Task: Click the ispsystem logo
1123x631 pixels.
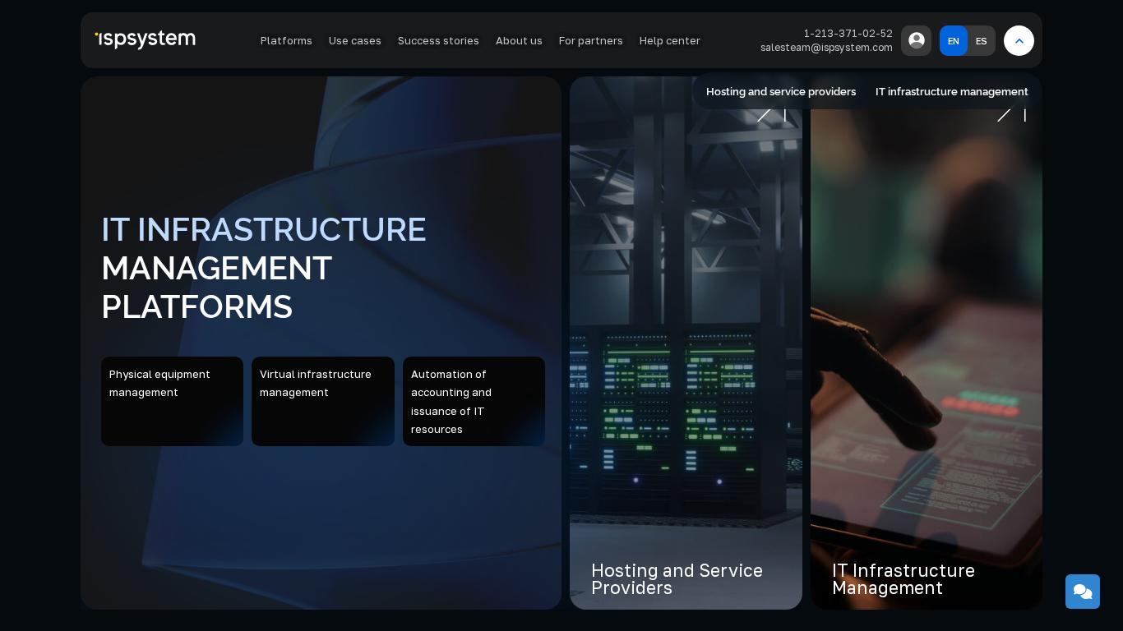Action: pos(146,39)
